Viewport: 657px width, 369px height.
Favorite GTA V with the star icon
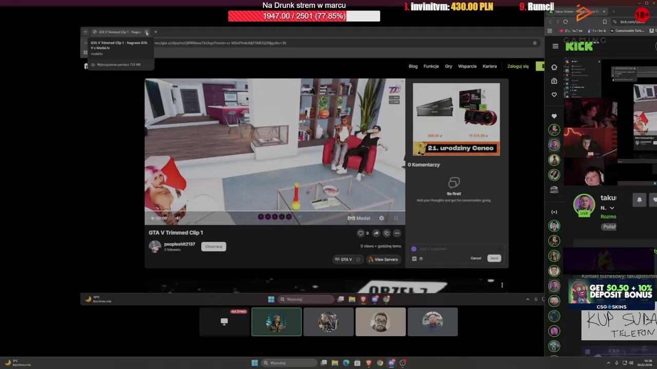[x=358, y=259]
